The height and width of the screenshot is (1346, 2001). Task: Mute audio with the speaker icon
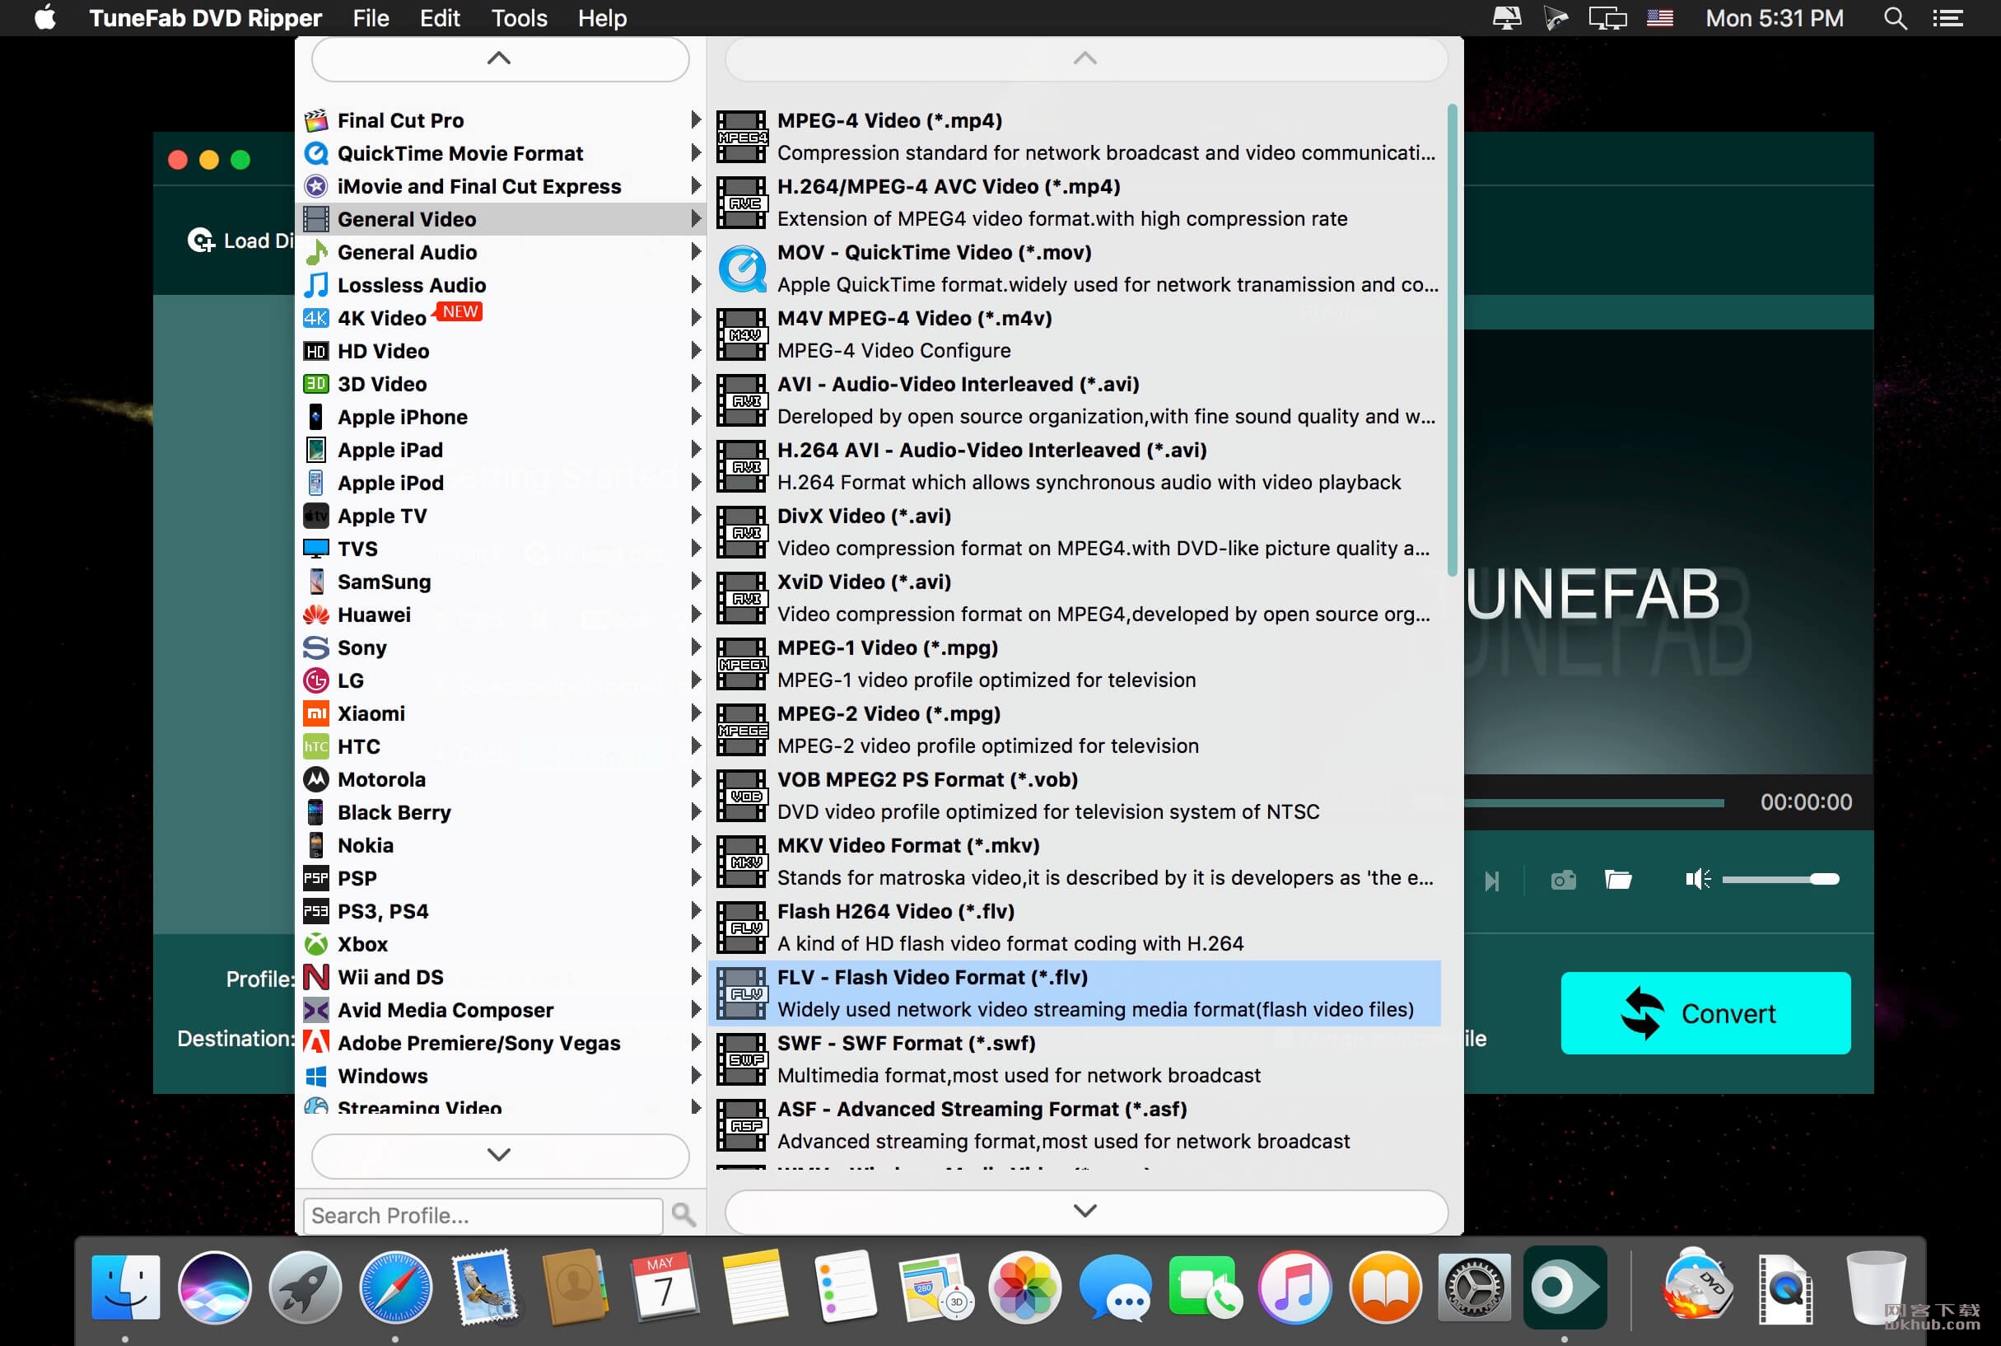pos(1698,879)
